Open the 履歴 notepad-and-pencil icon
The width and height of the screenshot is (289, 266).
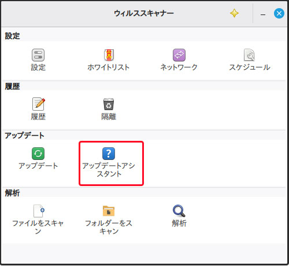pyautogui.click(x=39, y=104)
